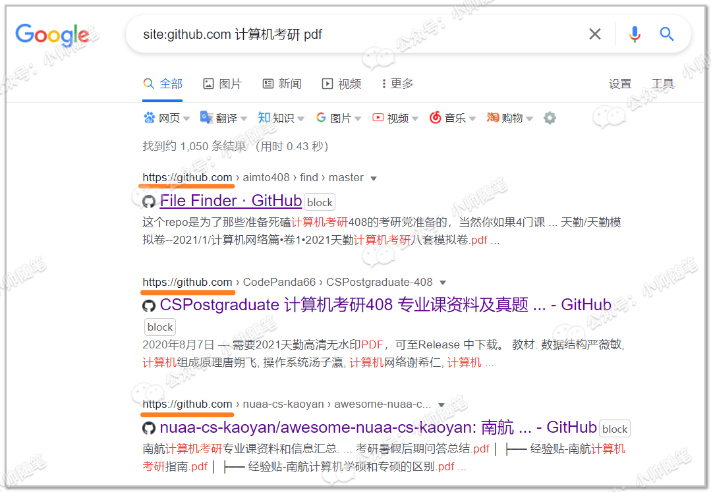Open the File Finder · GitHub result

coord(231,201)
